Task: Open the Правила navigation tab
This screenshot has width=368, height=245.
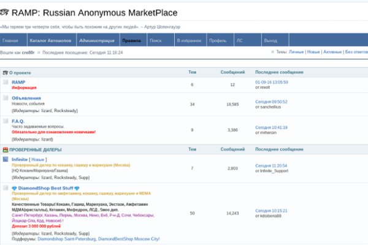Action: 131,40
